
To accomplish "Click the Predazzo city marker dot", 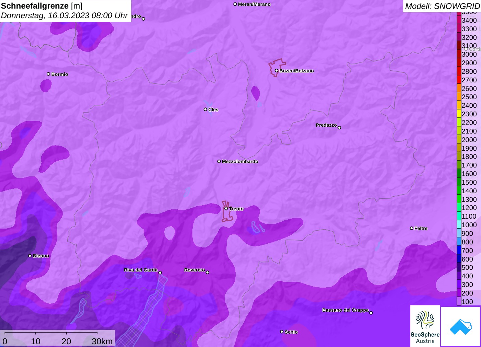I will [339, 127].
